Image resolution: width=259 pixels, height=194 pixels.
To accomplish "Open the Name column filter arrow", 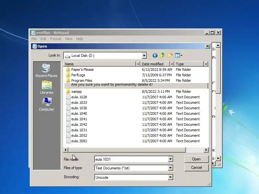I will pyautogui.click(x=138, y=64).
